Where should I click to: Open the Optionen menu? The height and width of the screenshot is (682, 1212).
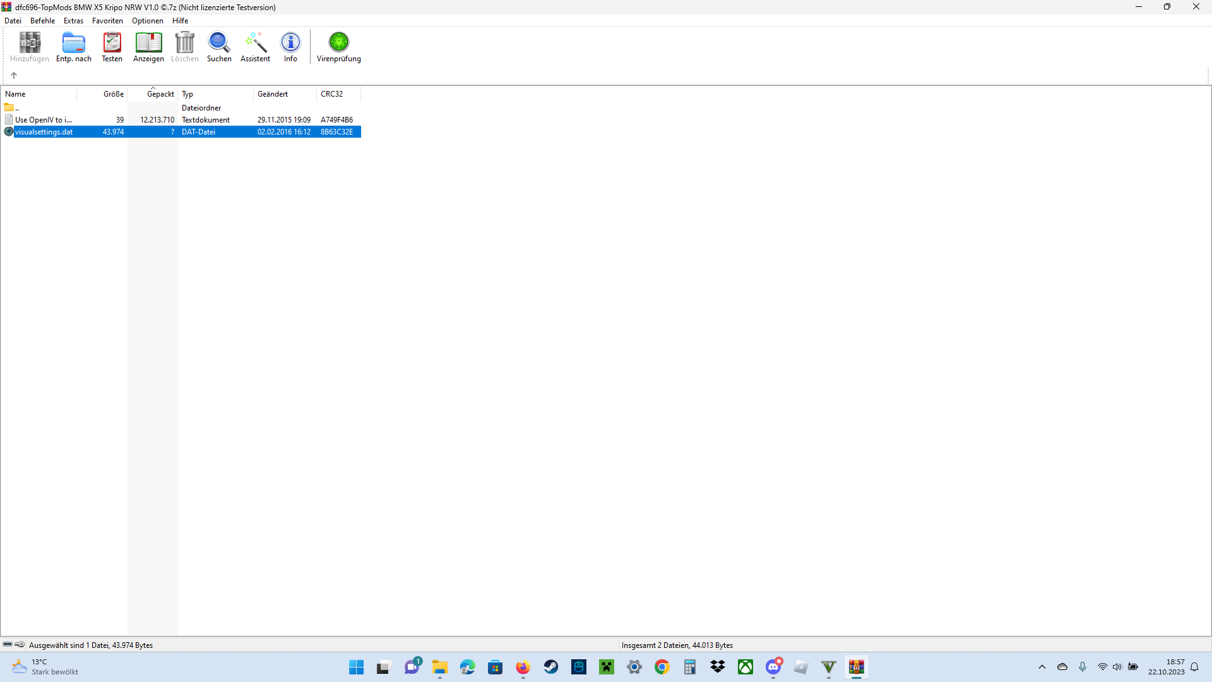pos(147,21)
